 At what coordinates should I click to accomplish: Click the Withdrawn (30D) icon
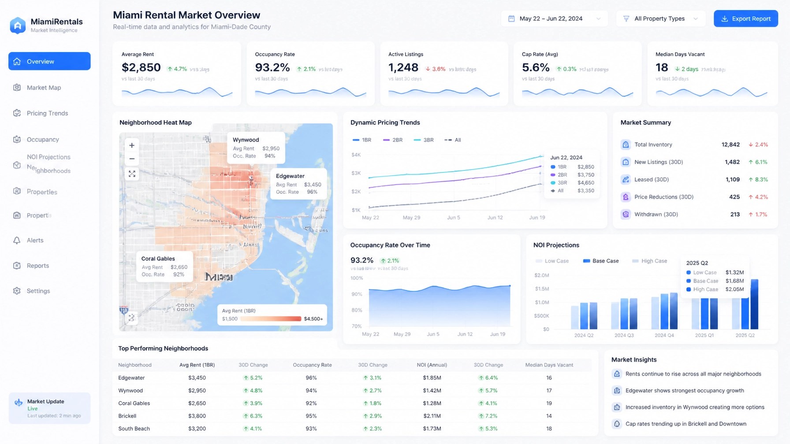(x=626, y=214)
